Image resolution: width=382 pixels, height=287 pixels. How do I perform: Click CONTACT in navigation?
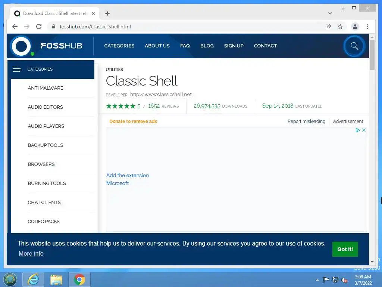pos(265,46)
